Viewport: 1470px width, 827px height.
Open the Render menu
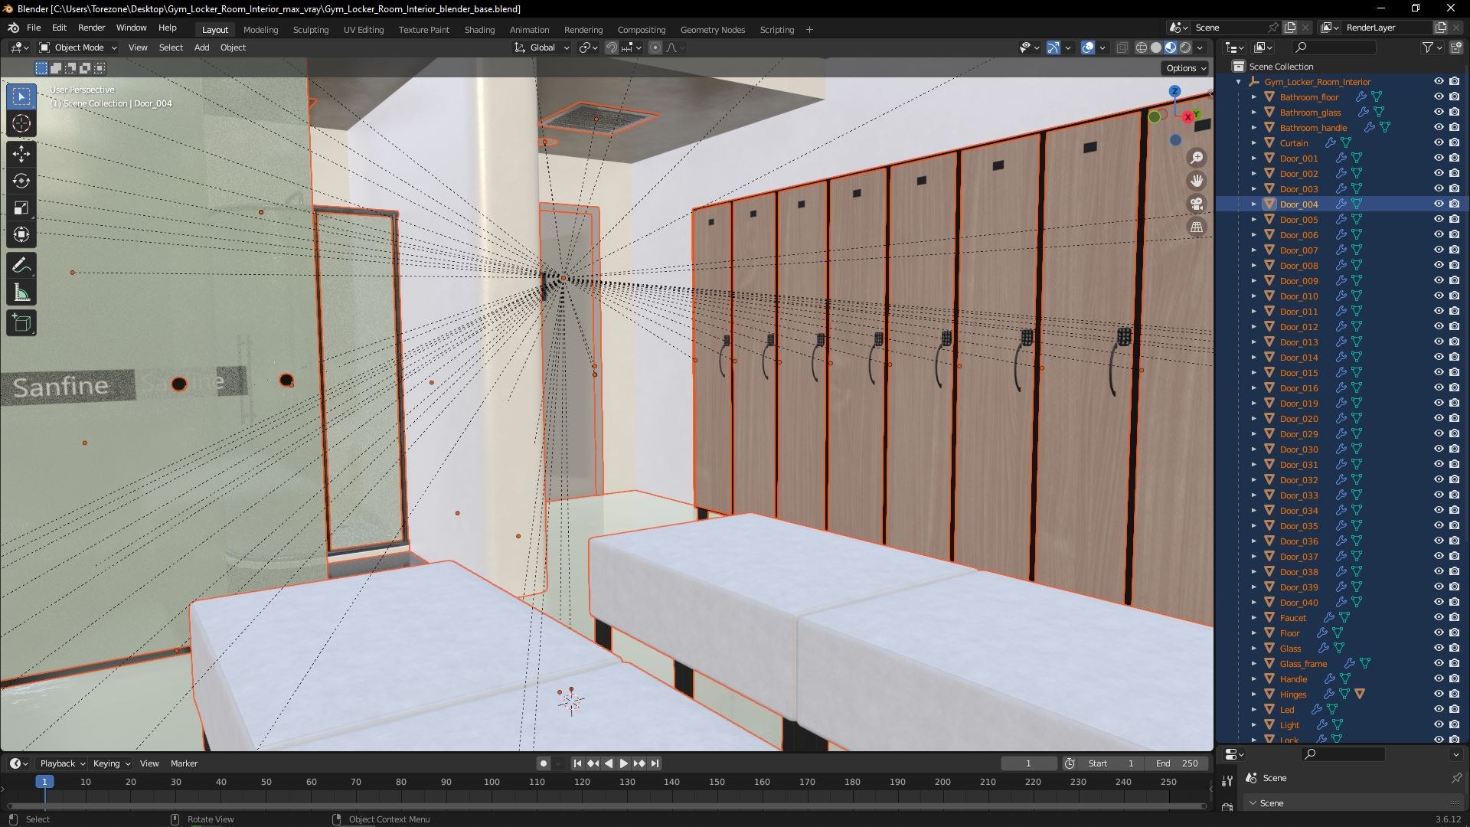tap(91, 28)
